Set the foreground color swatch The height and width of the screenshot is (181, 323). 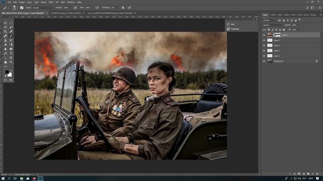point(7,72)
